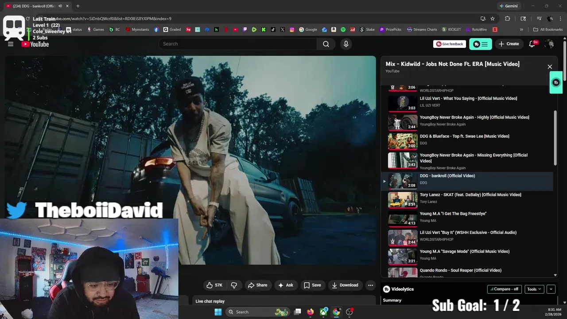This screenshot has height=319, width=567.
Task: Open the Stake bookmark
Action: 367,30
